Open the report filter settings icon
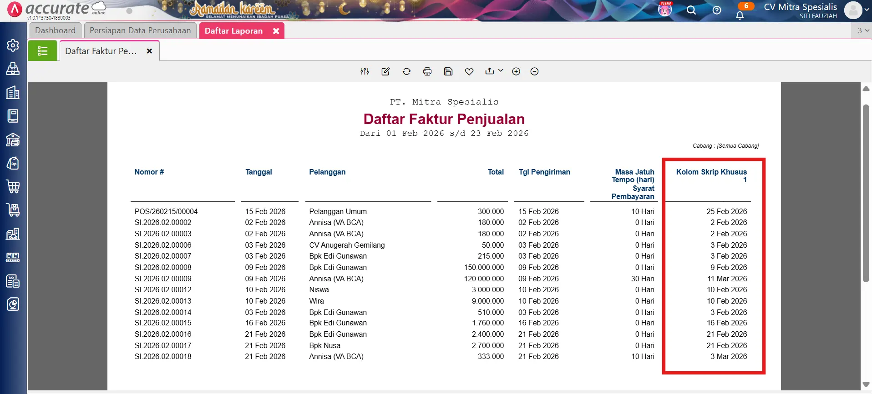Screen dimensions: 872x394 coord(365,71)
